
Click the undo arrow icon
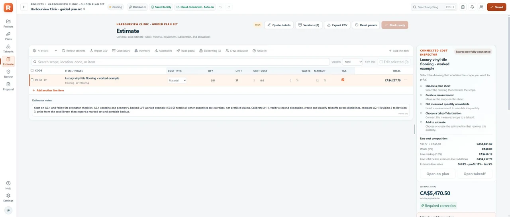(x=221, y=7)
